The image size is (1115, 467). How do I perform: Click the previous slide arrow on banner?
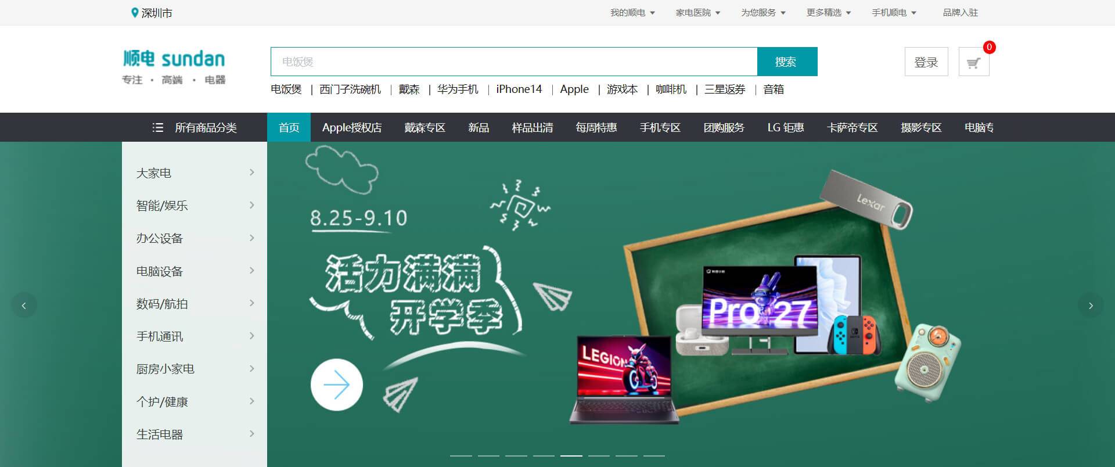[24, 306]
